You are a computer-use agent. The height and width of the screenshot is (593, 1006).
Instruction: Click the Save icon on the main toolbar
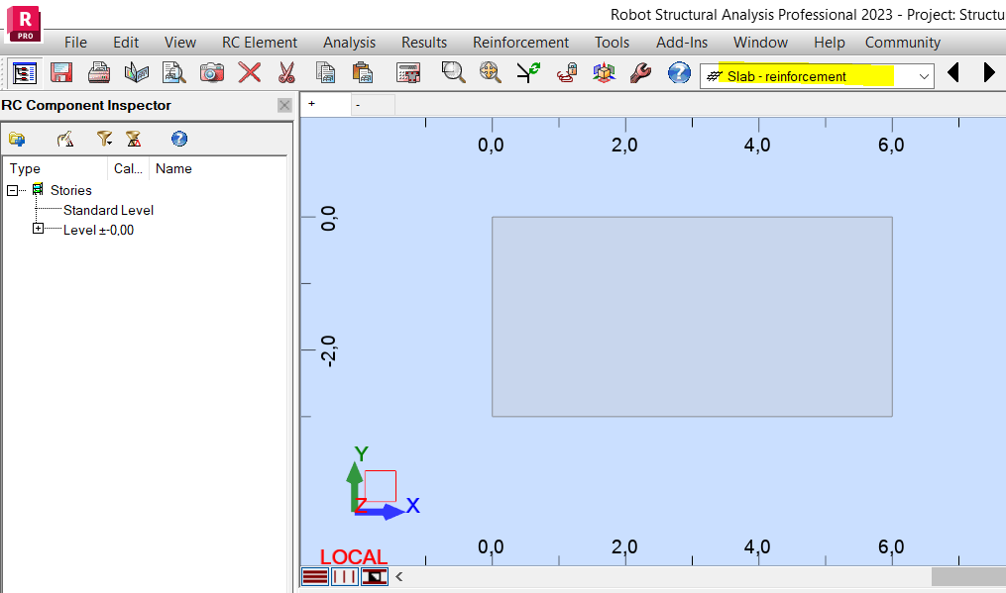pos(60,72)
